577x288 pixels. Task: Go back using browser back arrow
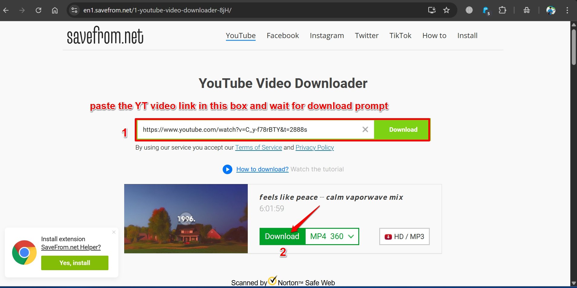click(x=6, y=10)
